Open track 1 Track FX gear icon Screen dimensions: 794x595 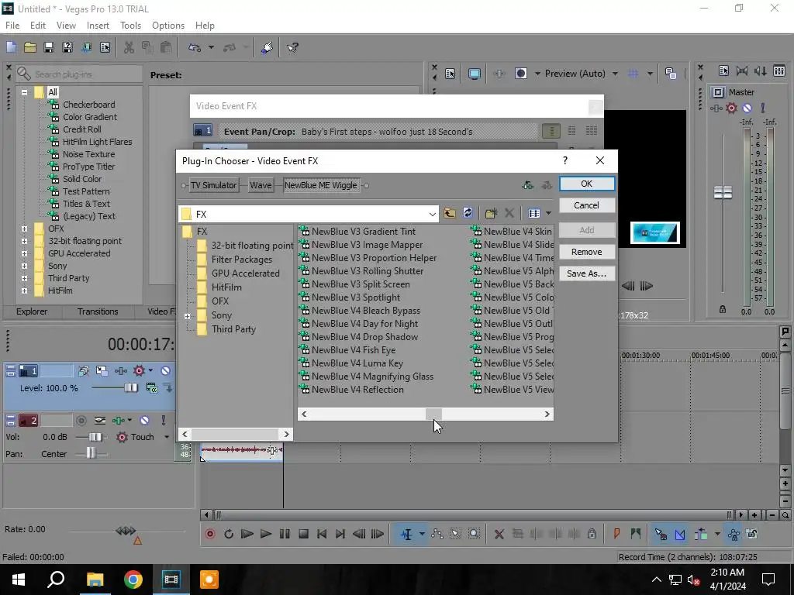click(140, 371)
